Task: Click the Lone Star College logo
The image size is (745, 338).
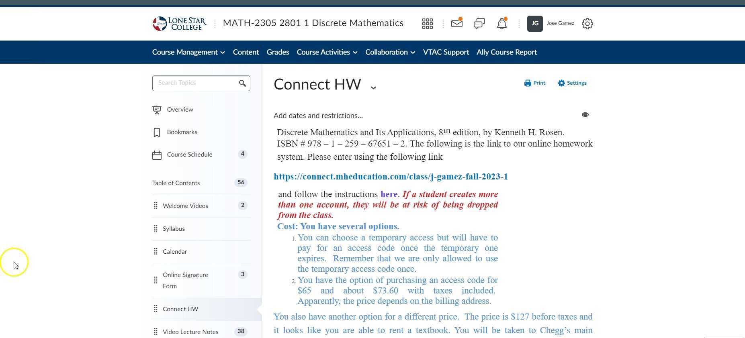Action: coord(179,24)
